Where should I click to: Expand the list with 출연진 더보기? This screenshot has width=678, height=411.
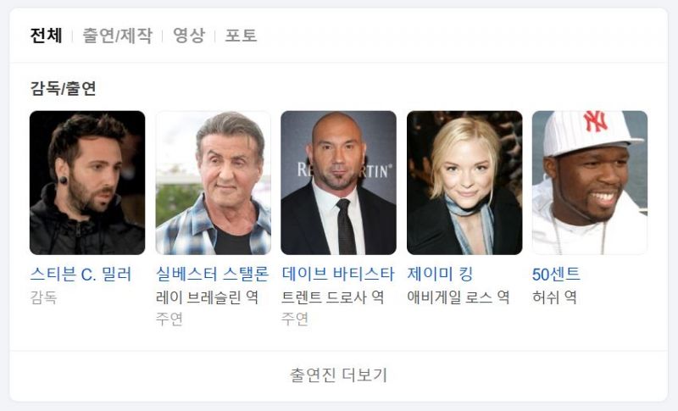coord(338,375)
